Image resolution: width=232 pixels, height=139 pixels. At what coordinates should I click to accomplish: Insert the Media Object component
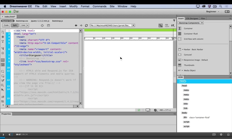190,70
